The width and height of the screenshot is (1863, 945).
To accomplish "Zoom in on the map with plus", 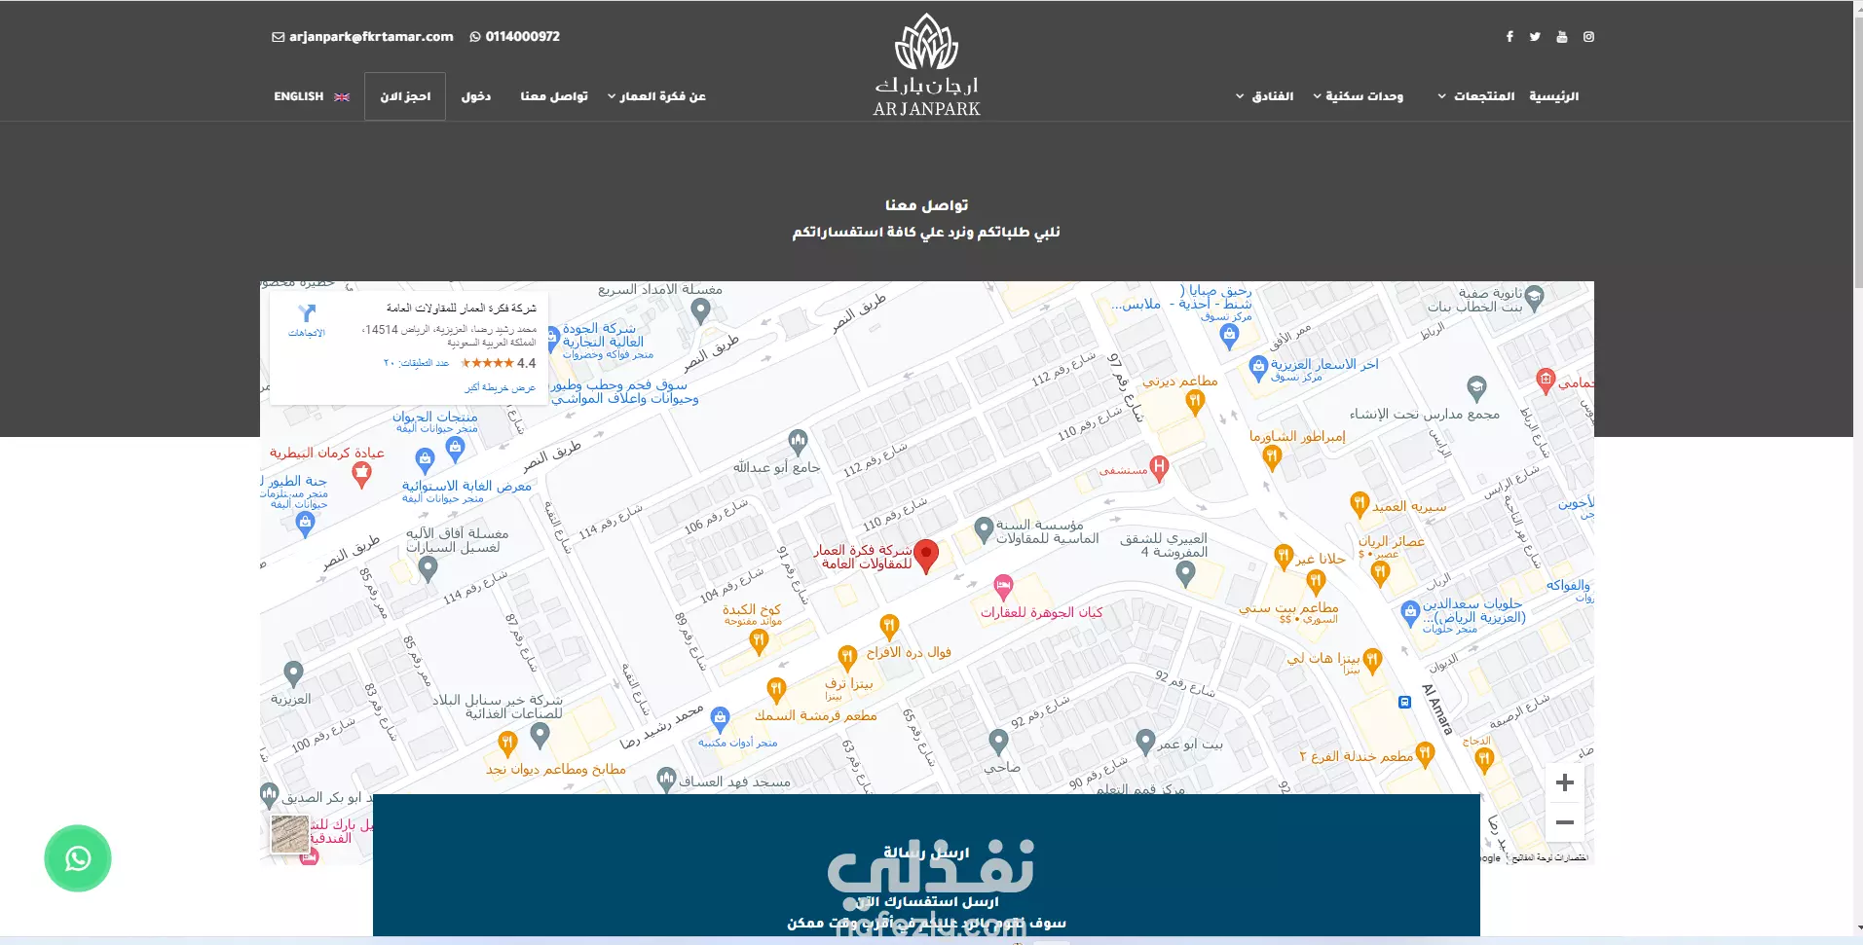I will click(x=1564, y=782).
